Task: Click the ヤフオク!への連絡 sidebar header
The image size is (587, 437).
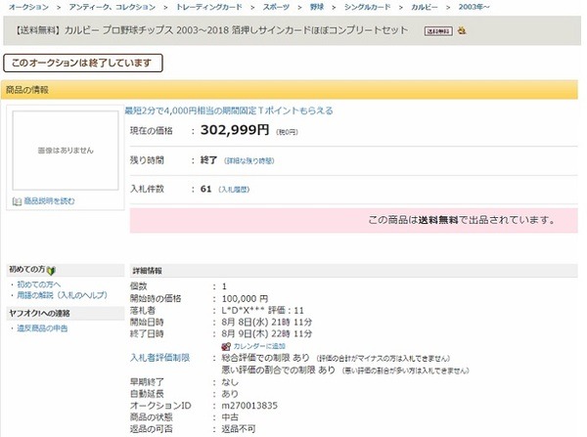Action: tap(66, 313)
